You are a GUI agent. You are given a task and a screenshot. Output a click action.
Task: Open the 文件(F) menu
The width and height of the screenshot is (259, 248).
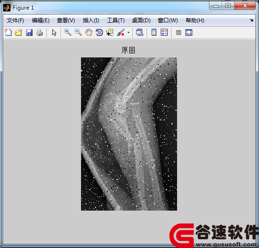pos(15,21)
